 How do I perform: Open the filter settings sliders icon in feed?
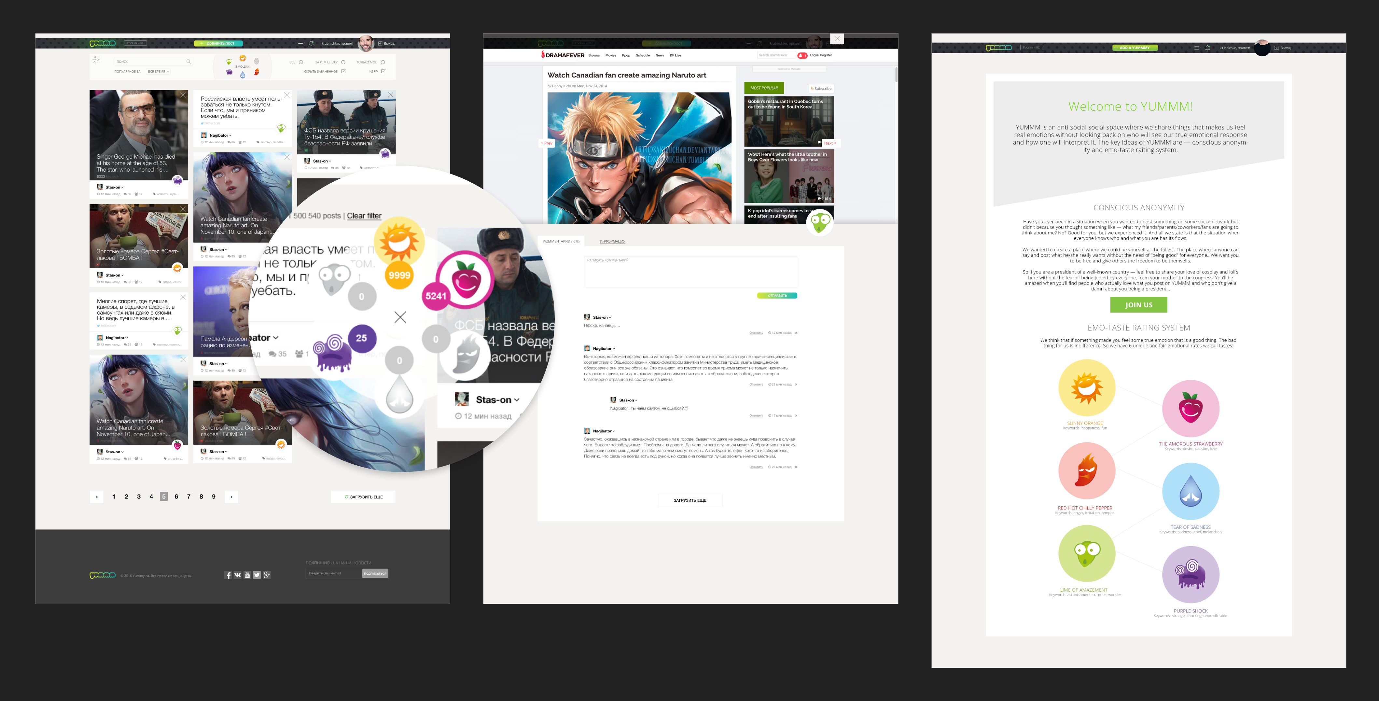tap(96, 60)
